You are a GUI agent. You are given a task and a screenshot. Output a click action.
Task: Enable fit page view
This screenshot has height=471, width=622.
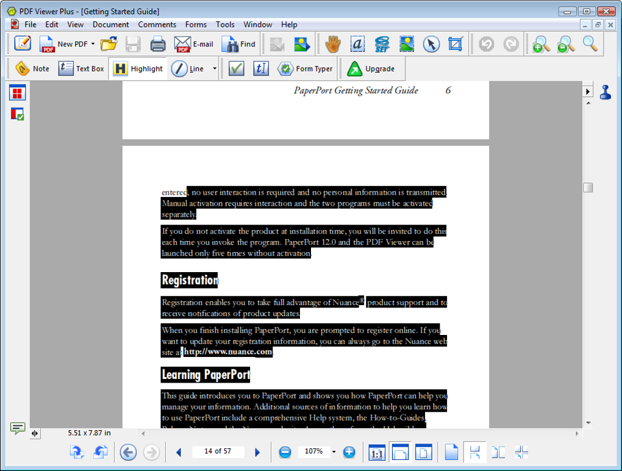[424, 452]
